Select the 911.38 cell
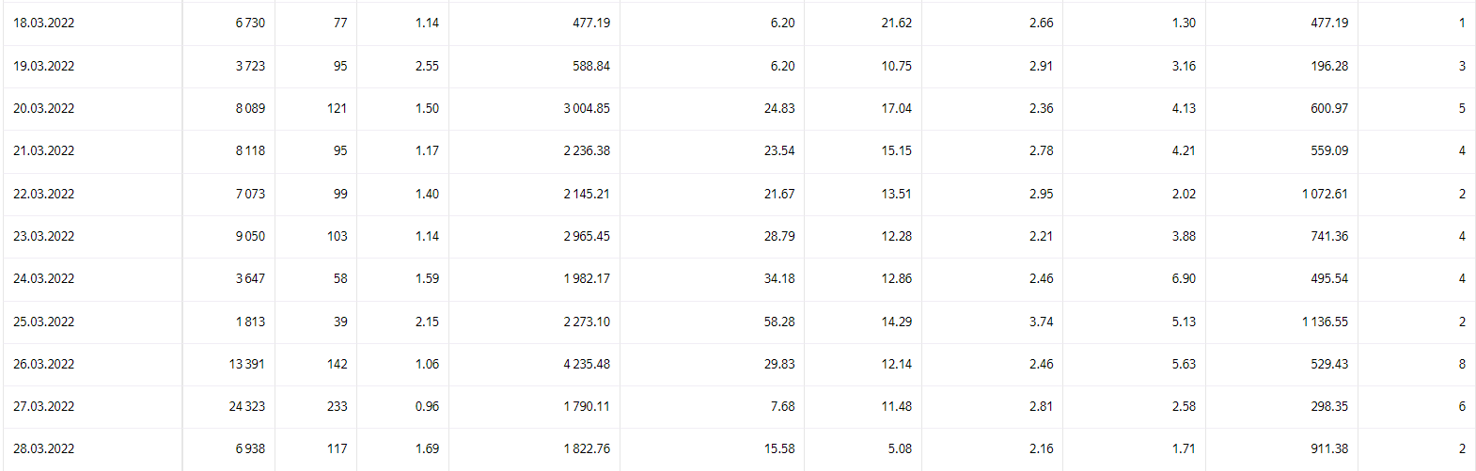1476x471 pixels. (x=1329, y=448)
